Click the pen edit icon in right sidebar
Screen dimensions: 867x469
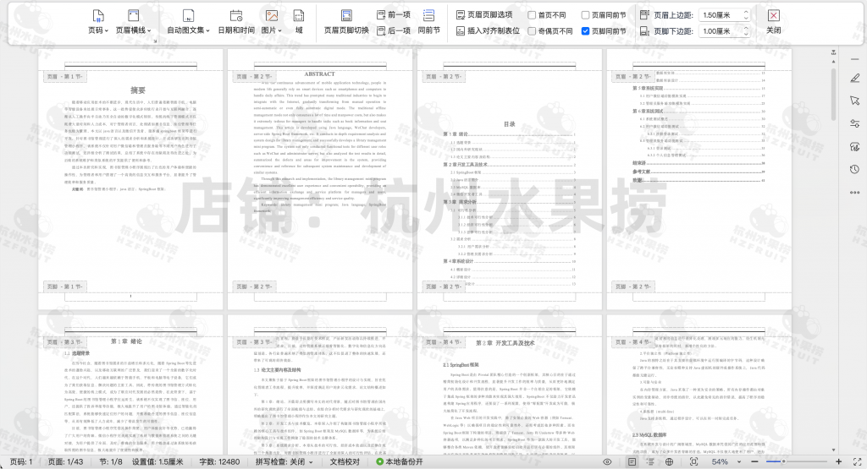[855, 78]
